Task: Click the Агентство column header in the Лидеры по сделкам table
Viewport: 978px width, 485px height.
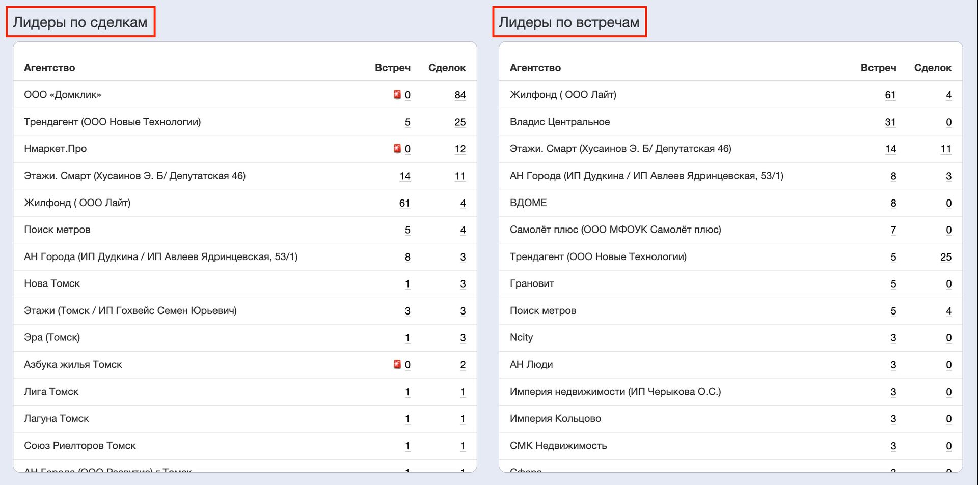Action: click(x=49, y=68)
